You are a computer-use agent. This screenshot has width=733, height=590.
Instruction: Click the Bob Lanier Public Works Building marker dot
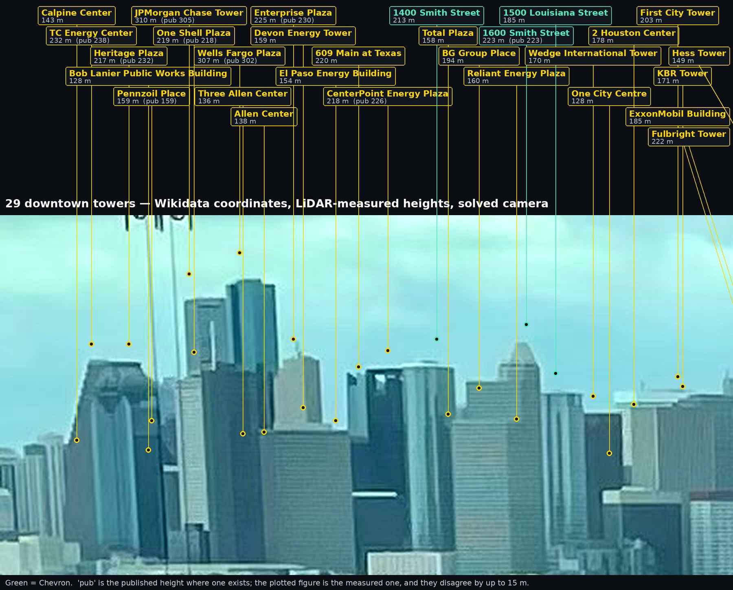148,450
